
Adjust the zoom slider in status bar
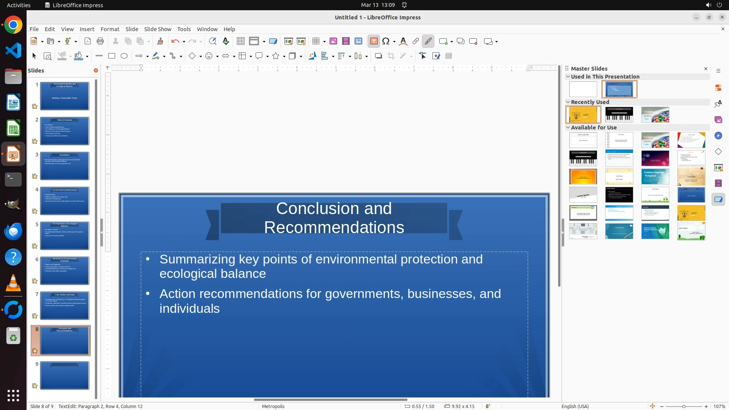pos(684,407)
